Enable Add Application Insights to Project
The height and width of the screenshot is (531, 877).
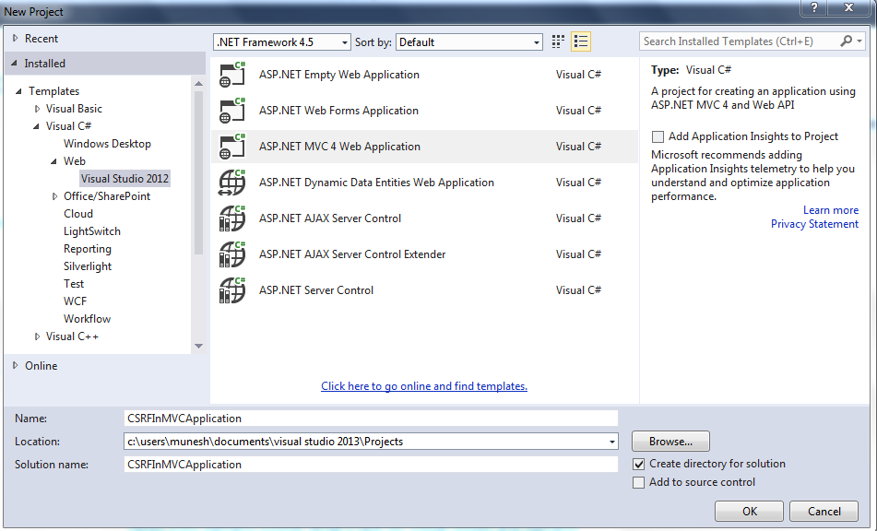click(658, 136)
